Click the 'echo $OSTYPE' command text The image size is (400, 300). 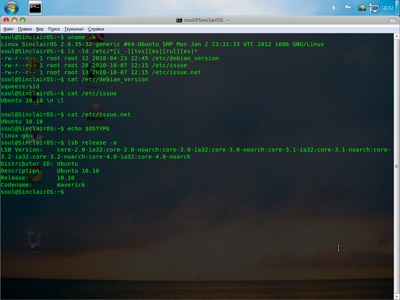coord(89,129)
